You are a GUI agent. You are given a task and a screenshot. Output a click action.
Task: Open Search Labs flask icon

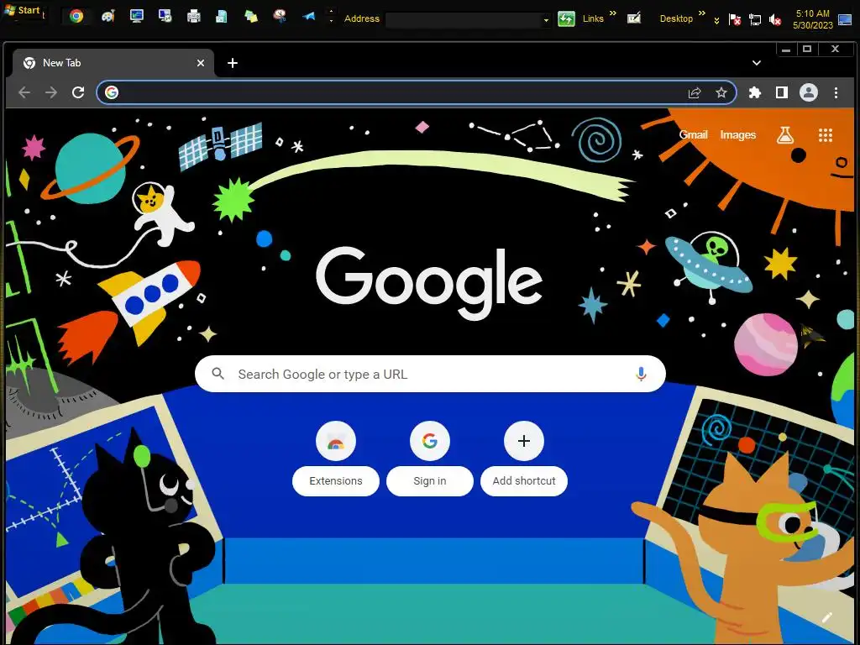coord(785,135)
